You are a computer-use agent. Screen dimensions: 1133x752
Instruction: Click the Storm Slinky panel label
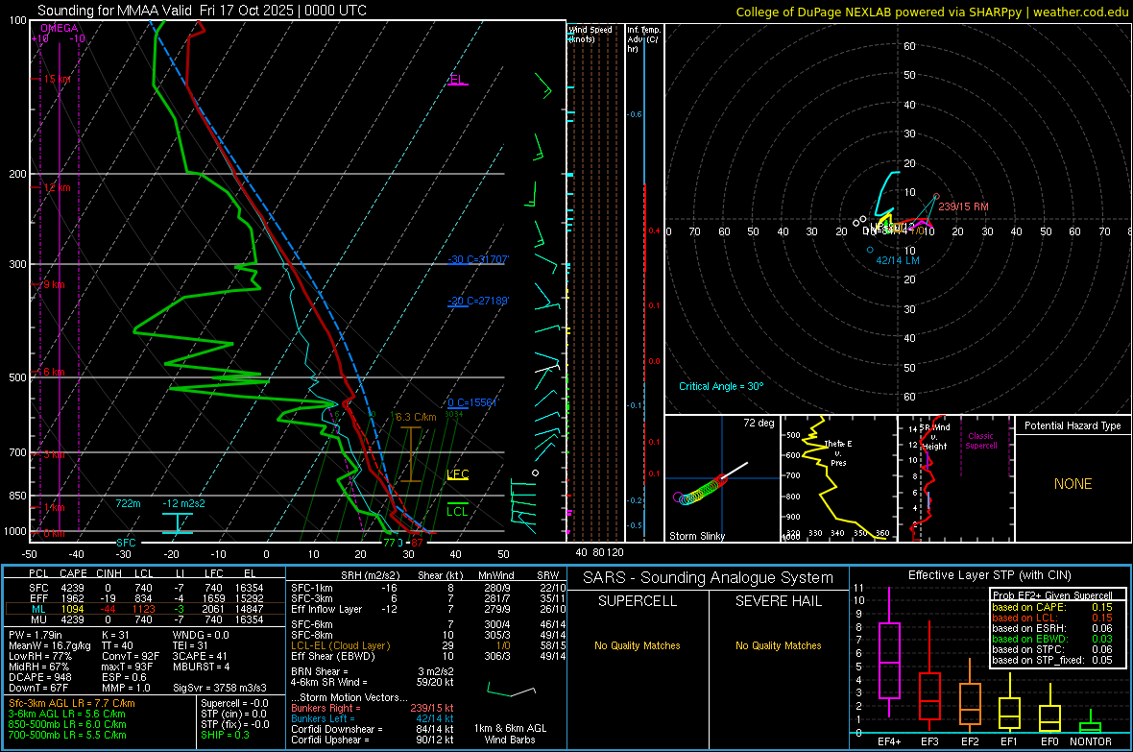click(x=696, y=536)
